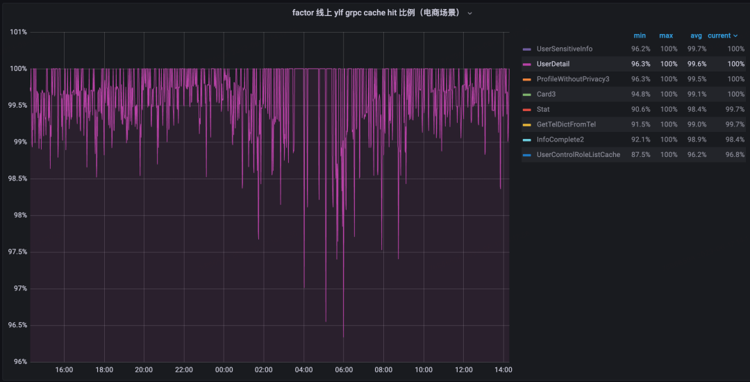Open color picker for UserSensitiveInfo swatch

(x=526, y=49)
